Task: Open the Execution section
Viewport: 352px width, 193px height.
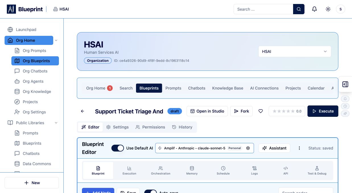Action: pos(129,171)
